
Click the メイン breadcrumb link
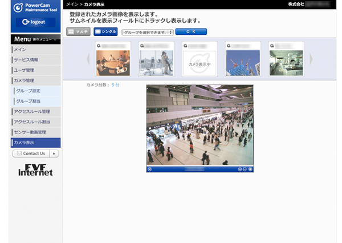click(x=72, y=4)
